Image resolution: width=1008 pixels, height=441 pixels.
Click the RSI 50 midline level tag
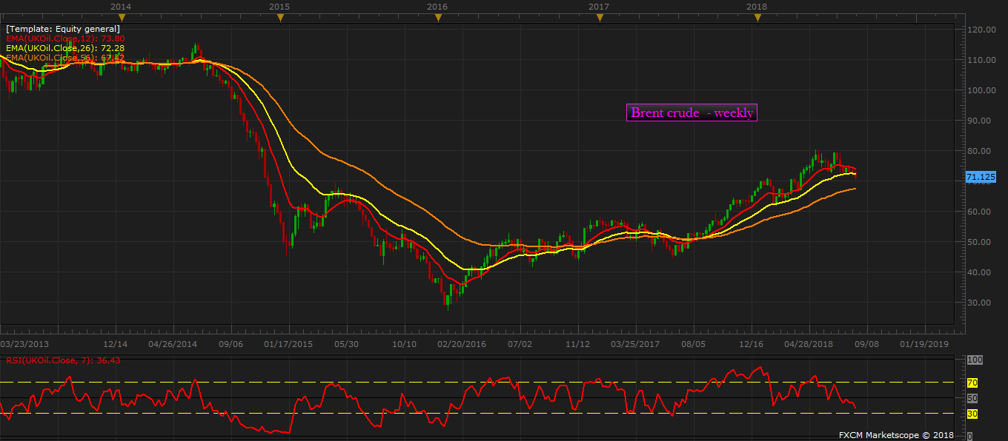972,398
